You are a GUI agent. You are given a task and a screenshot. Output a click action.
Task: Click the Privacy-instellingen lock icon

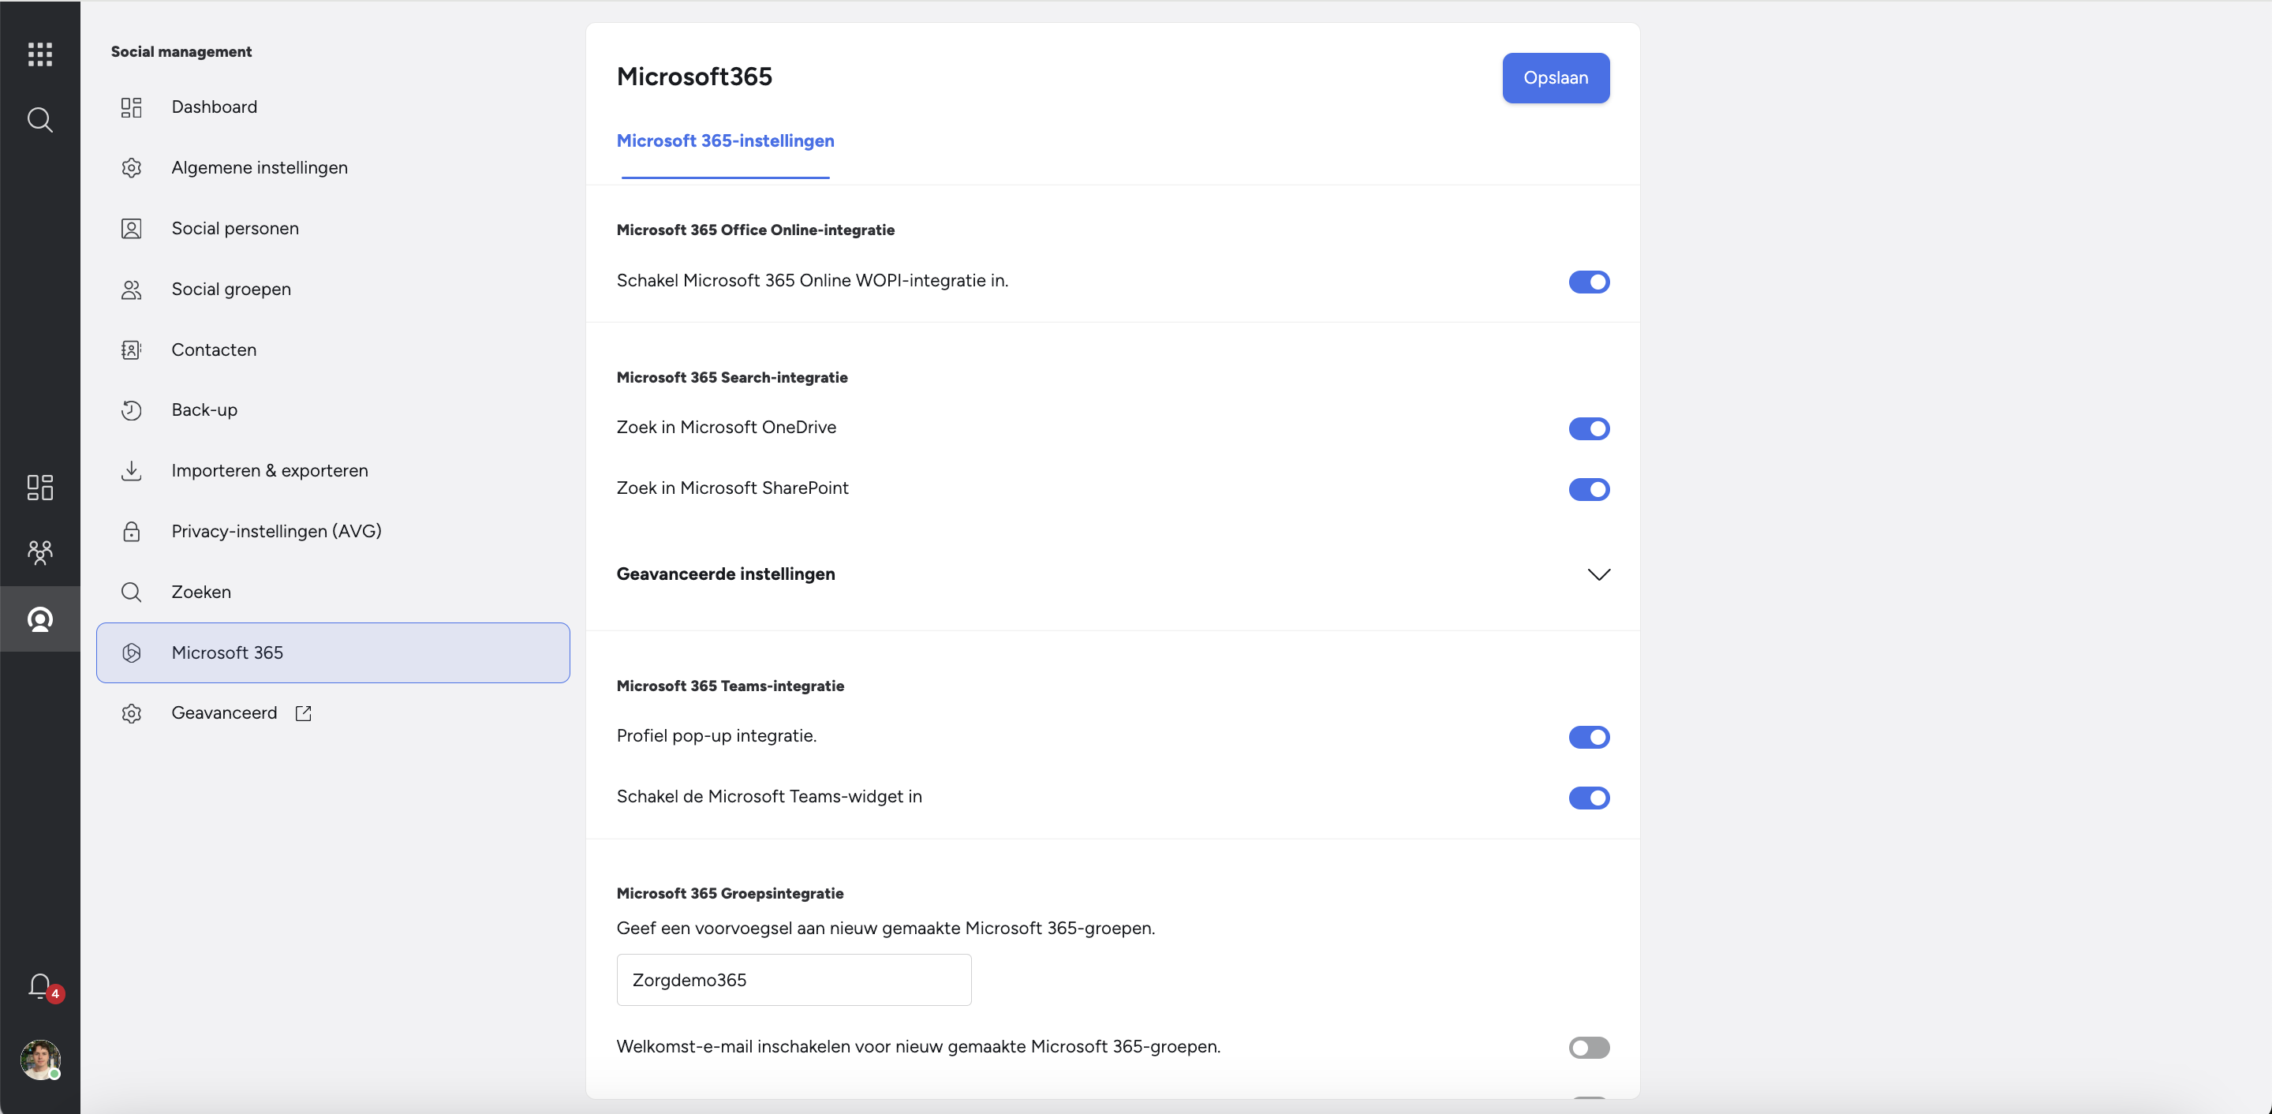point(132,532)
